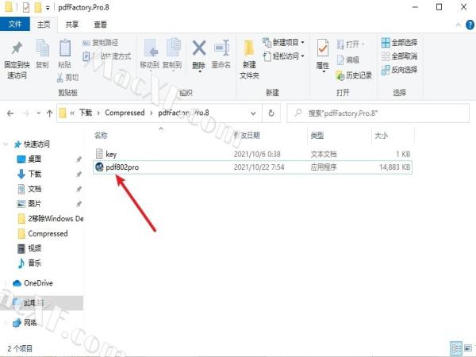
Task: Click properties checkmark icon in title bar
Action: click(26, 7)
